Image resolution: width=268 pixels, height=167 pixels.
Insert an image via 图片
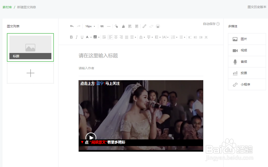point(247,39)
